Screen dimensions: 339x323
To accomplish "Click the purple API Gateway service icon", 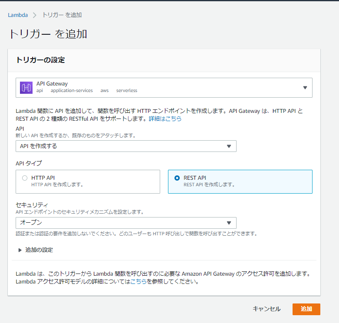I will 26,88.
